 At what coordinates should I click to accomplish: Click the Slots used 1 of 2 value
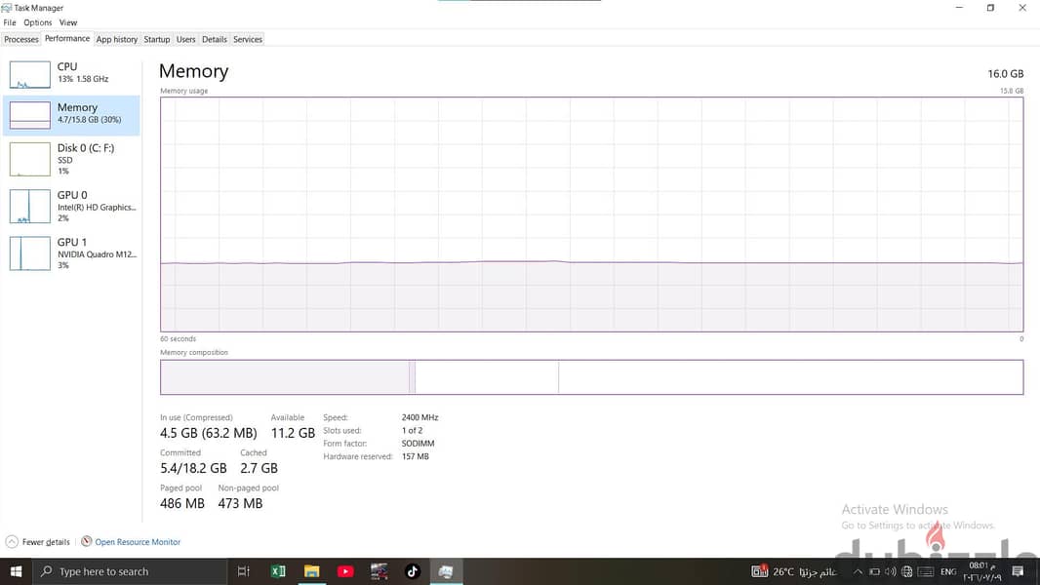(412, 431)
